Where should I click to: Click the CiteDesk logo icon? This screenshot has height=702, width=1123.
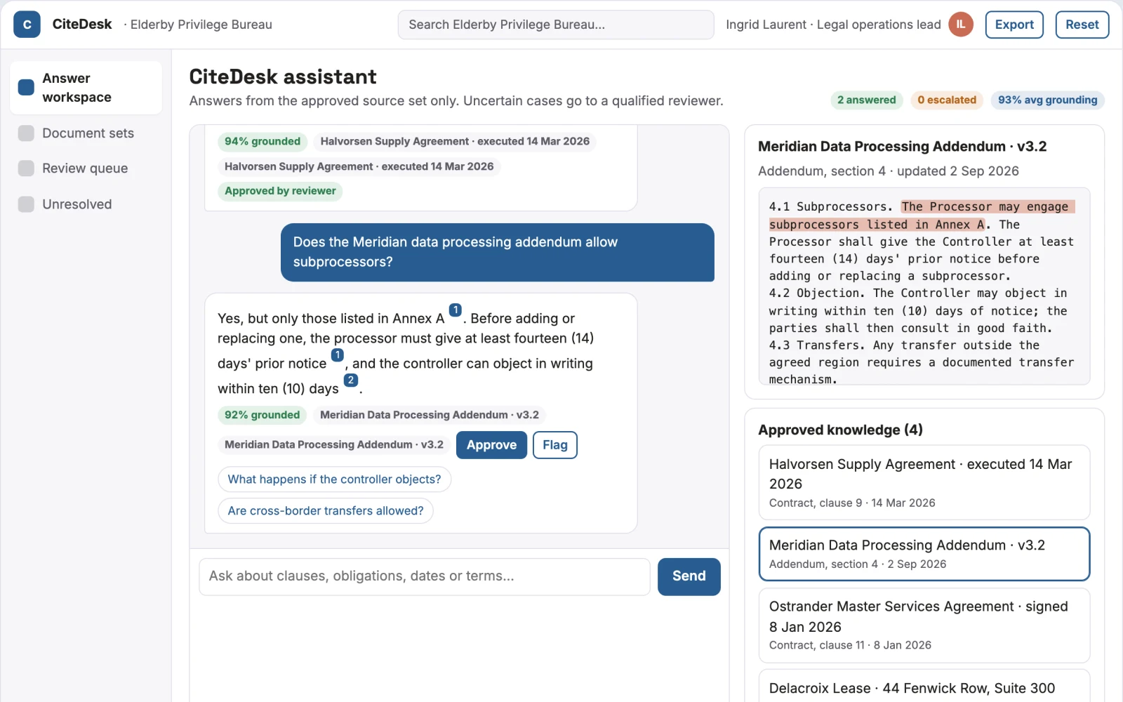tap(27, 25)
